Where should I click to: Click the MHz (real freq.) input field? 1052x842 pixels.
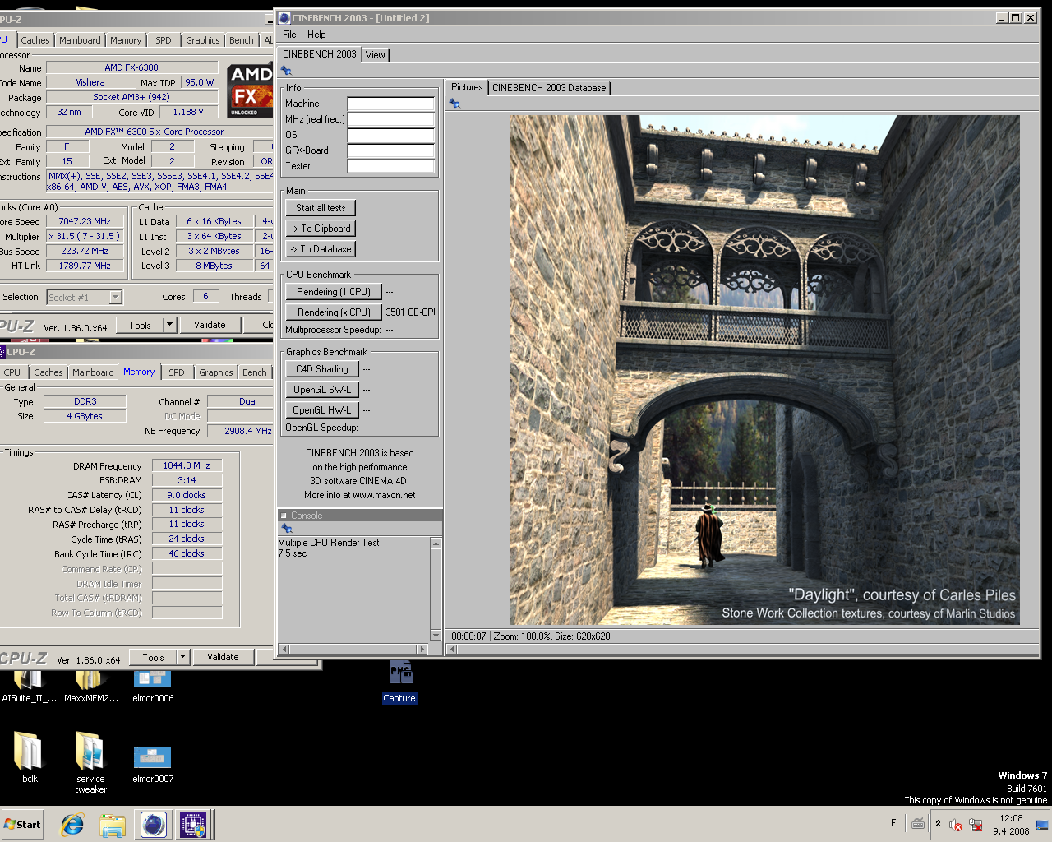pos(391,119)
